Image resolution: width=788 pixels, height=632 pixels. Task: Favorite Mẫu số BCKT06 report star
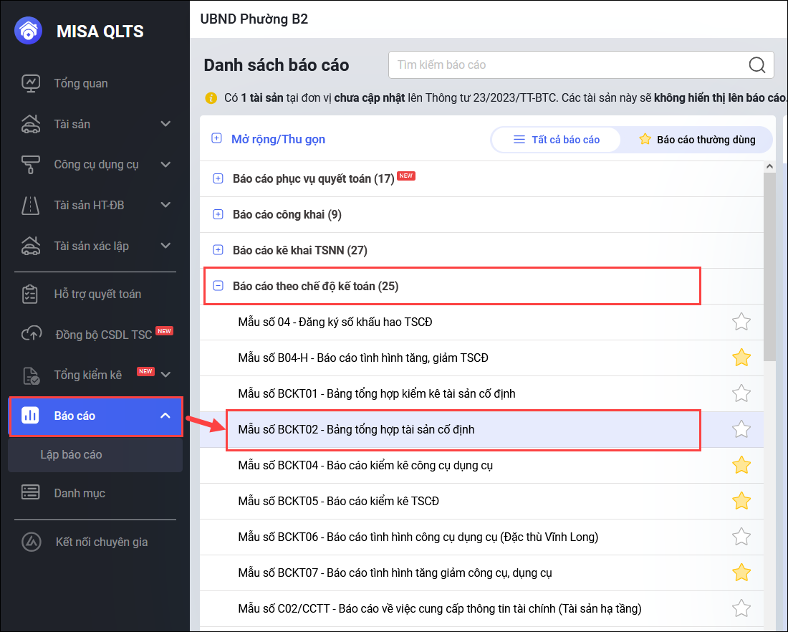(741, 537)
